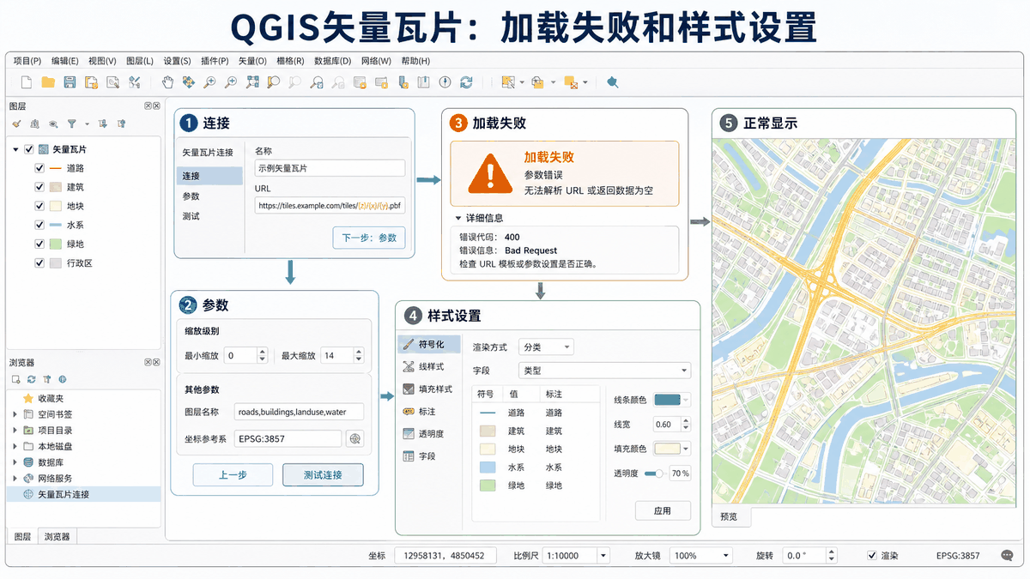Click the 填充颜色 cream color swatch
The image size is (1030, 579).
click(667, 448)
